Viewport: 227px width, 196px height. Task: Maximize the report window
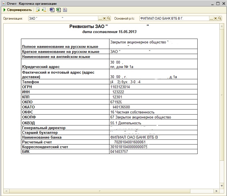[218, 4]
